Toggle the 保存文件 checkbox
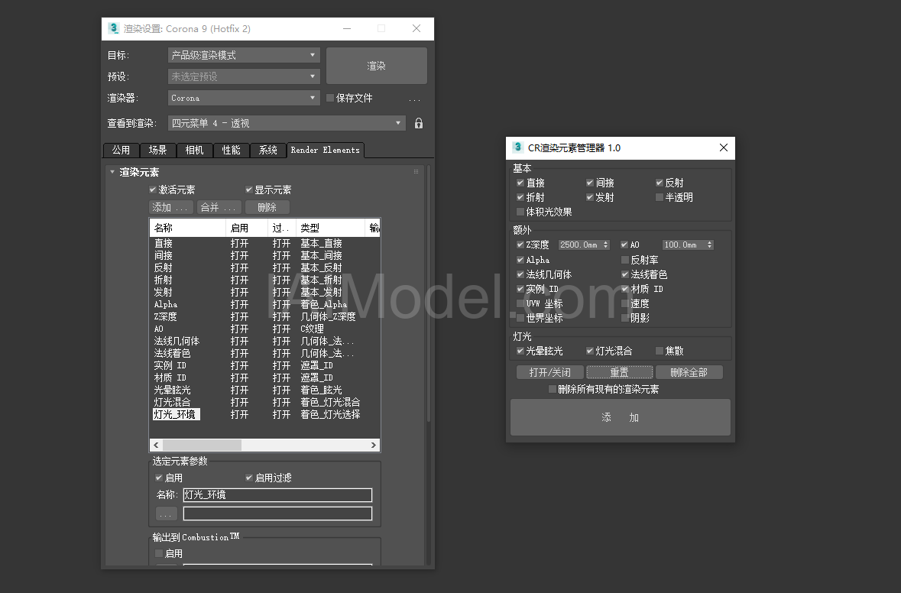The image size is (901, 593). tap(330, 98)
